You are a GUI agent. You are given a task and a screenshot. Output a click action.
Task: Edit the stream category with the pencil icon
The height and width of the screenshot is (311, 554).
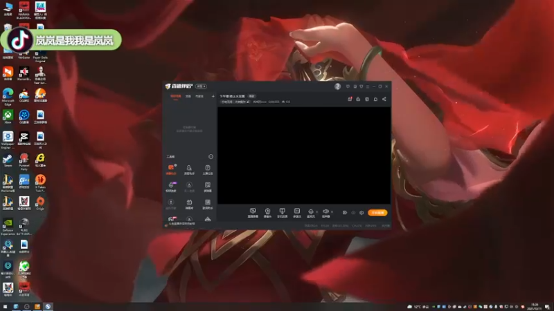[248, 102]
